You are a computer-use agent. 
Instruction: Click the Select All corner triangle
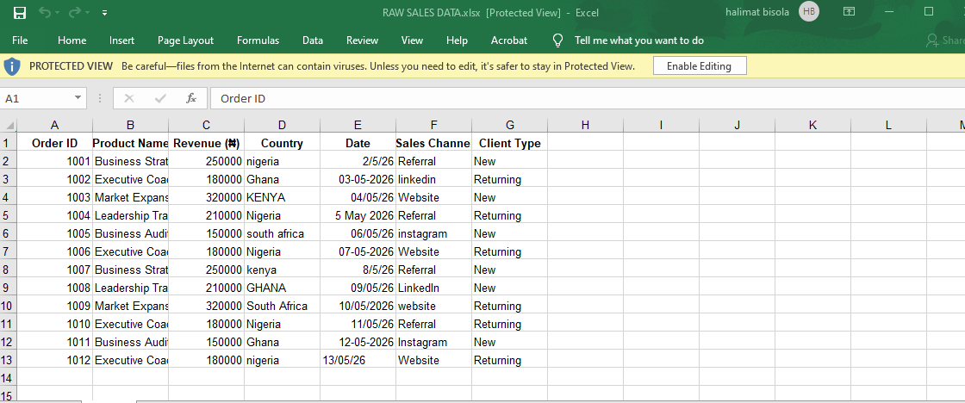pos(9,125)
